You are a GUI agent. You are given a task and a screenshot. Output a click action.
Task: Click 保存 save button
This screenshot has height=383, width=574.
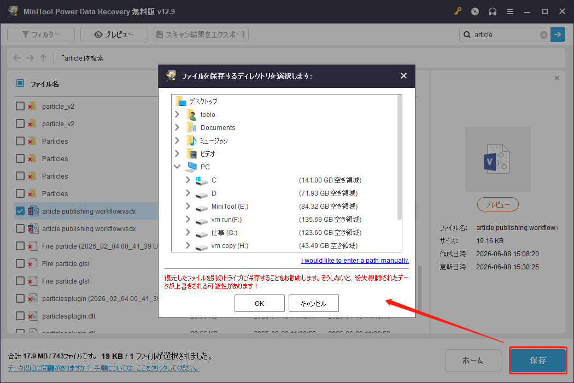[x=538, y=360]
